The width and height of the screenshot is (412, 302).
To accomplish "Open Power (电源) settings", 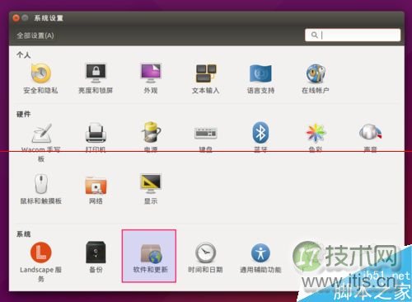I will pyautogui.click(x=151, y=138).
